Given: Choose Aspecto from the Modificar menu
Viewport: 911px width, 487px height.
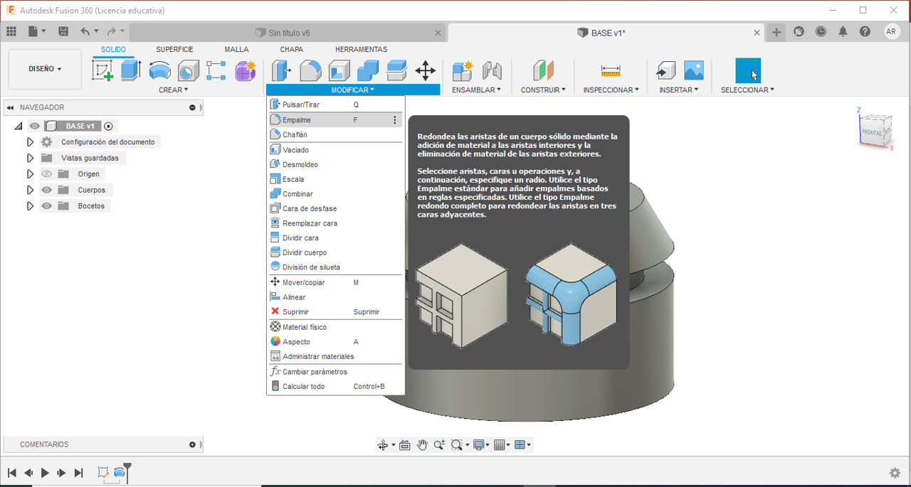Looking at the screenshot, I should point(335,342).
